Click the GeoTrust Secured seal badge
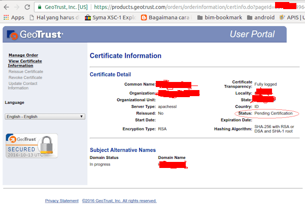Screen dimensions: 305x213 [x=31, y=146]
